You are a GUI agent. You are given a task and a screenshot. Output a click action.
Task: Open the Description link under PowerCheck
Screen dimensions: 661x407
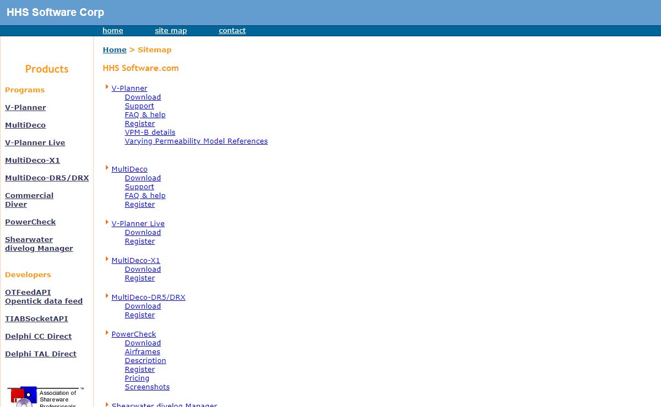145,360
